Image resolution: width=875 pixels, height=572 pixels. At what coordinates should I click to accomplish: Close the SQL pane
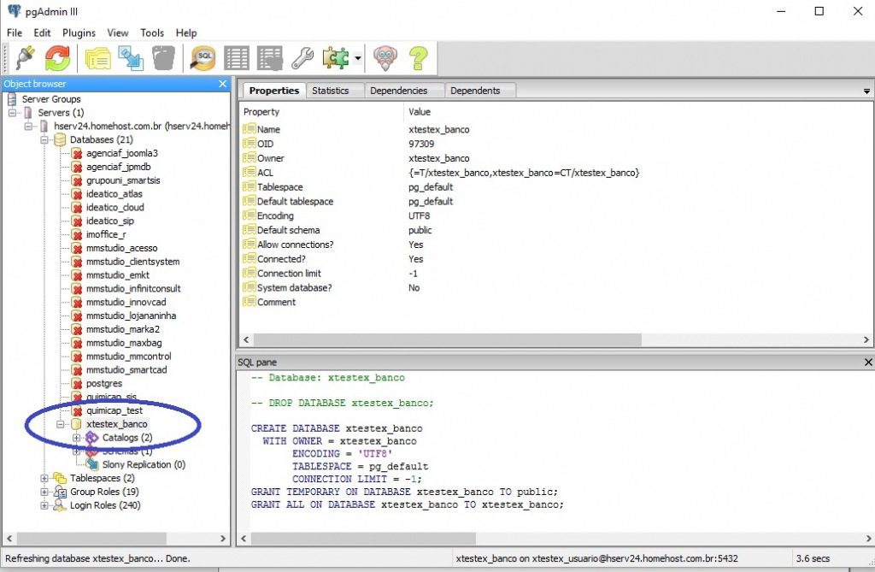coord(867,361)
